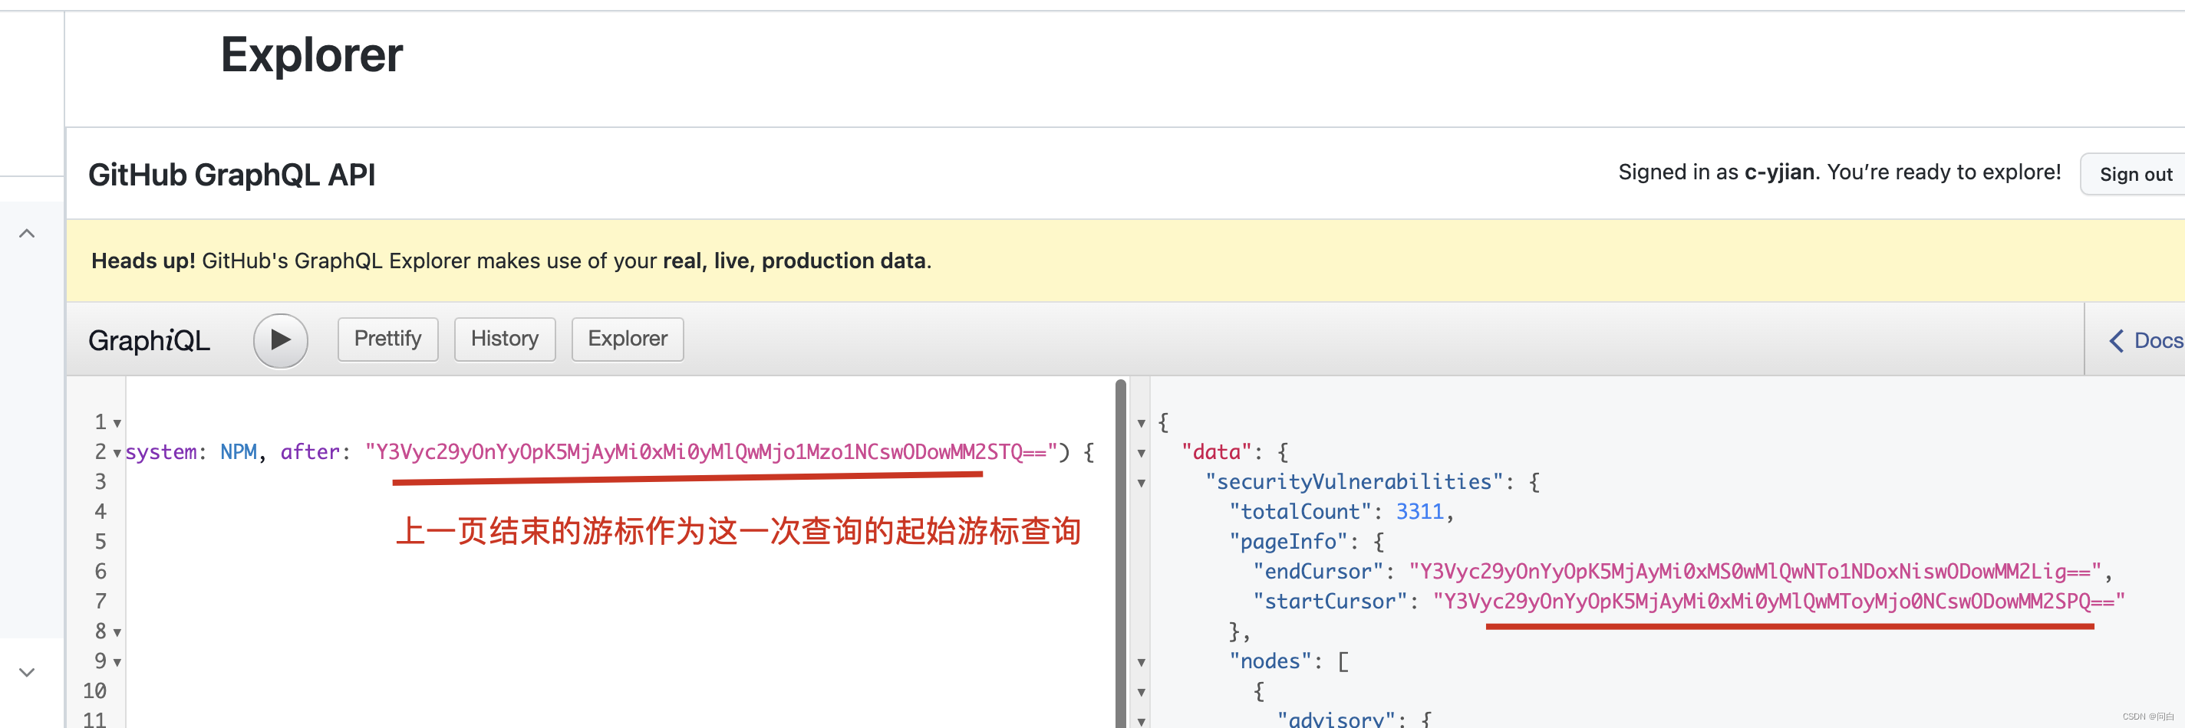Collapse the "nodes" array in results

click(x=1142, y=663)
